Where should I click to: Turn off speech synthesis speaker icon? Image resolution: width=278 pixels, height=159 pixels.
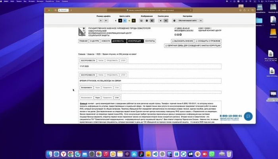point(160,21)
